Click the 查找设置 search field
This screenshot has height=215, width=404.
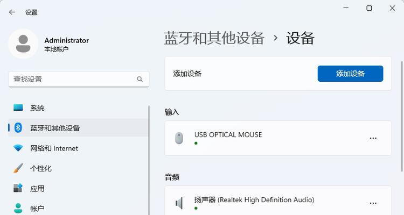[79, 79]
